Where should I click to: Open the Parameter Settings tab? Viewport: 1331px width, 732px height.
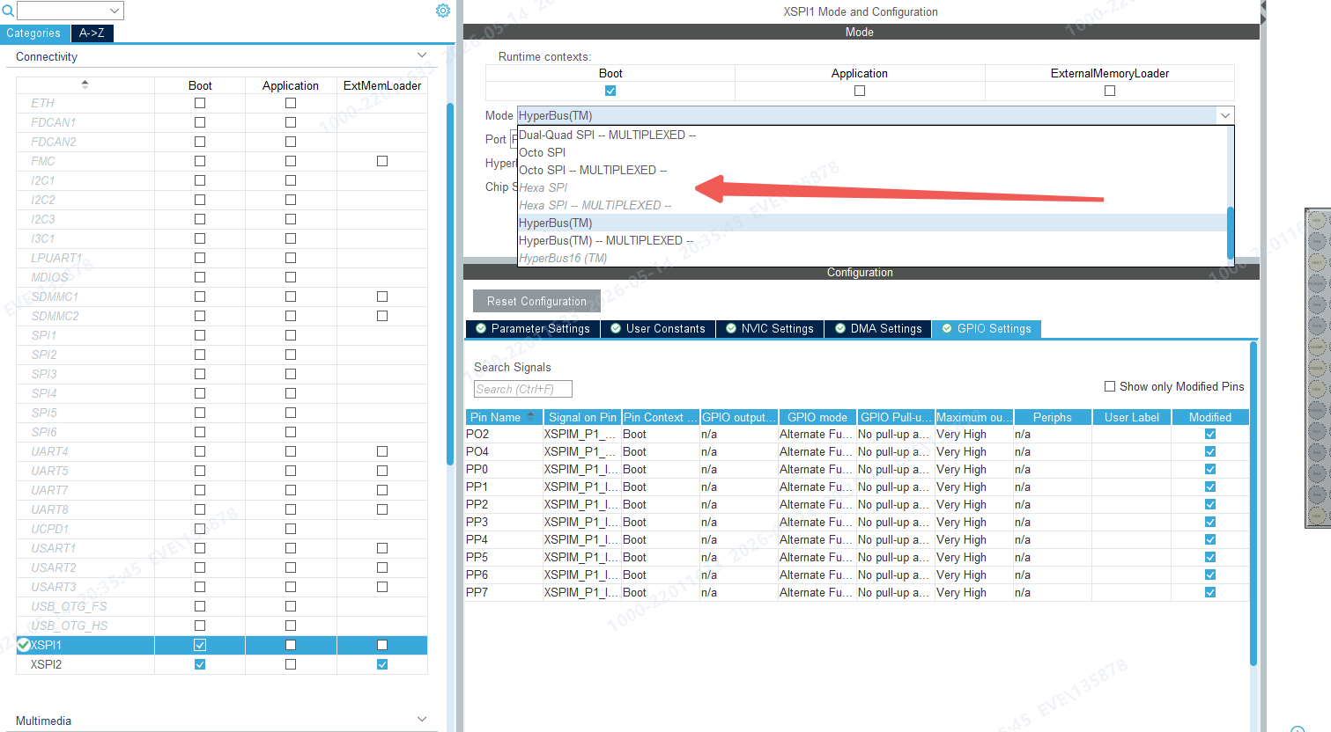(533, 329)
